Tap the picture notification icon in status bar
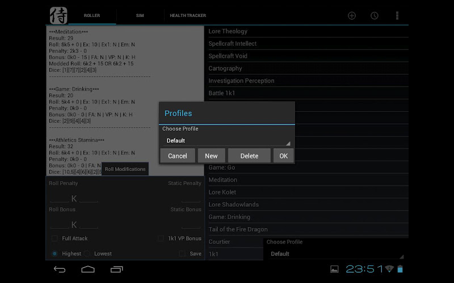The height and width of the screenshot is (283, 454). point(334,269)
